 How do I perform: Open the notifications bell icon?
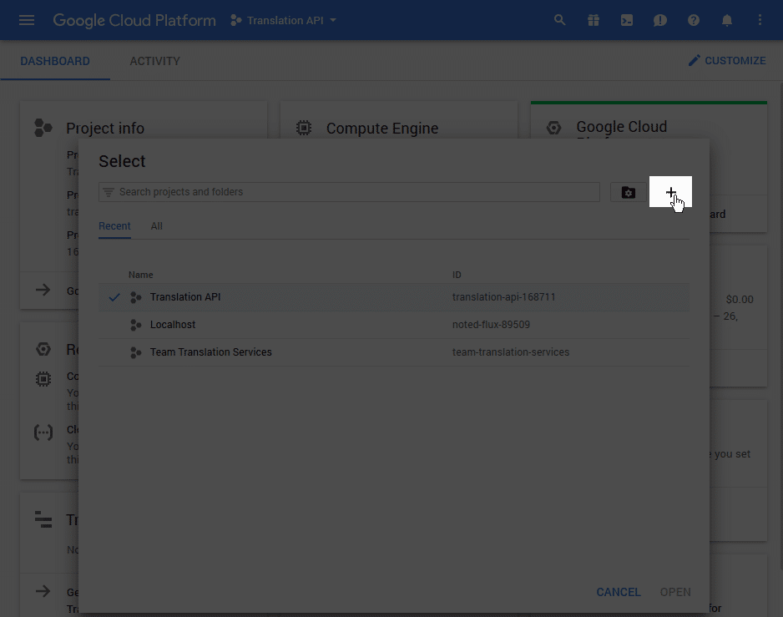coord(727,20)
